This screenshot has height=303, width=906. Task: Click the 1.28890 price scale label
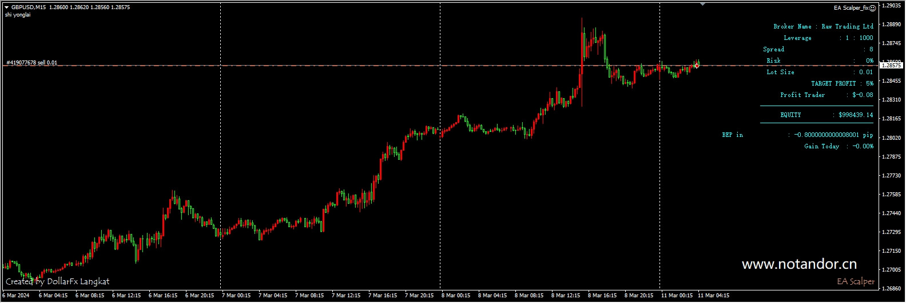(x=892, y=24)
